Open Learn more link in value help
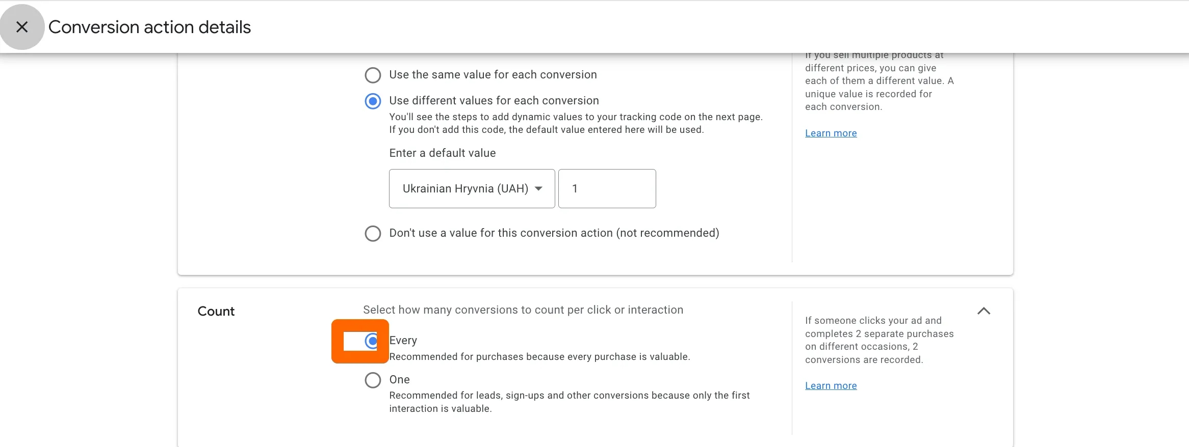 tap(831, 133)
